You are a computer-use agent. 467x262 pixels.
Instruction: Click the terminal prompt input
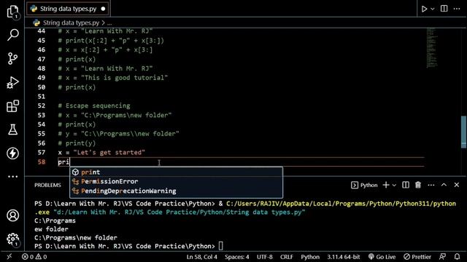pos(220,246)
